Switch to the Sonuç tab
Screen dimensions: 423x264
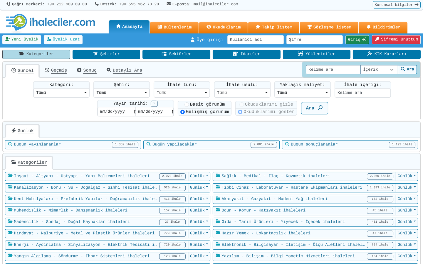click(x=87, y=70)
